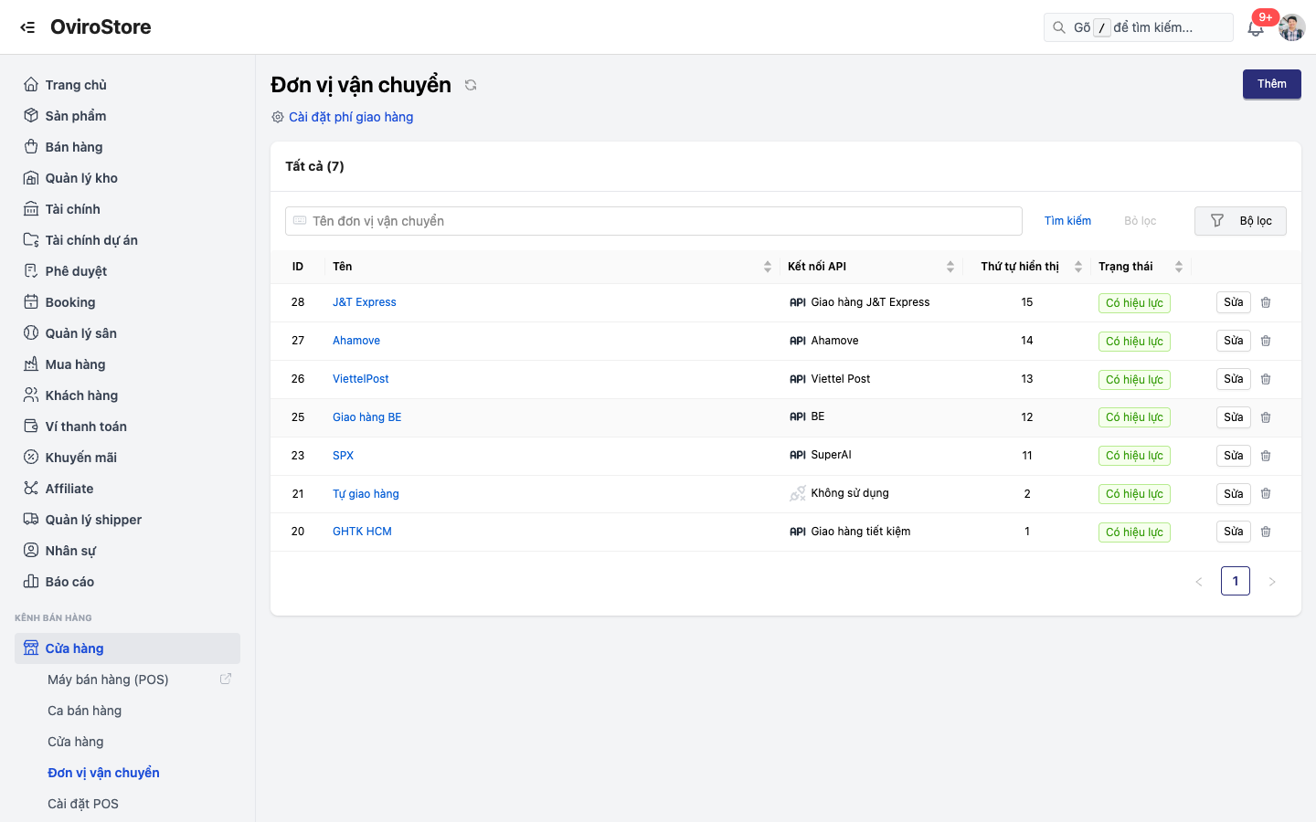
Task: Refresh the Đơn vị vận chuyển list
Action: tap(471, 85)
